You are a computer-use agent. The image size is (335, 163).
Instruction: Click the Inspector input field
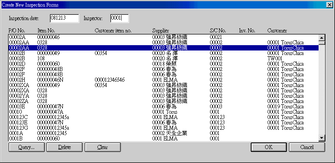[x=120, y=18]
